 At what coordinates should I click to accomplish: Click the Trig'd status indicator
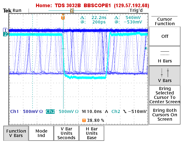(x=136, y=10)
